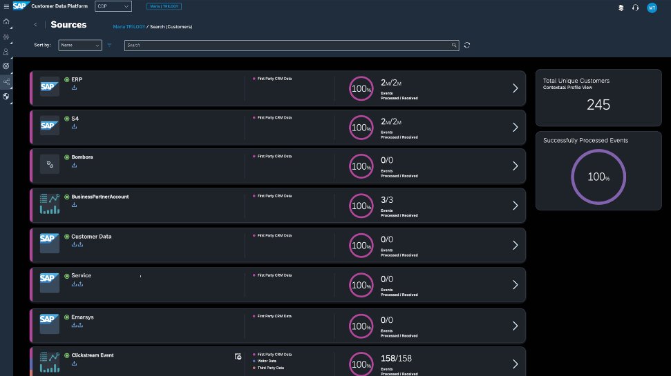Open the hamburger navigation menu
This screenshot has height=376, width=671.
click(6, 7)
